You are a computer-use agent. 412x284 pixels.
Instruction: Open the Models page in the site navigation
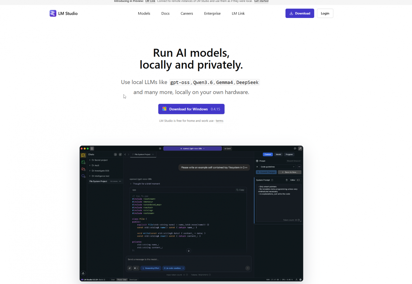(144, 13)
